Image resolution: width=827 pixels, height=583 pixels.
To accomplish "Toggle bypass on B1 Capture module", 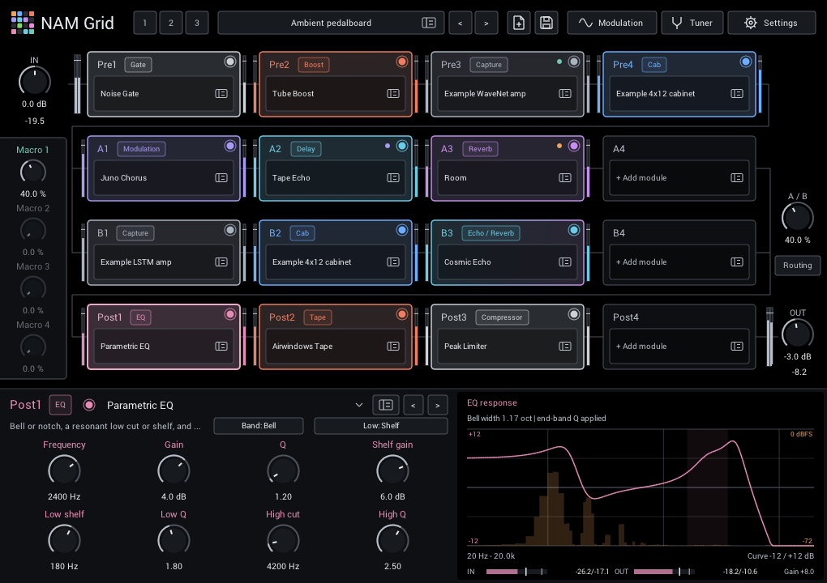I will pyautogui.click(x=230, y=230).
